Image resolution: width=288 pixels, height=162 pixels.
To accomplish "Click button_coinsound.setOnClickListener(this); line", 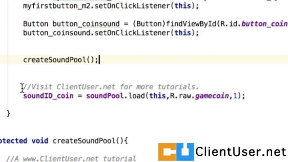I will click(111, 33).
